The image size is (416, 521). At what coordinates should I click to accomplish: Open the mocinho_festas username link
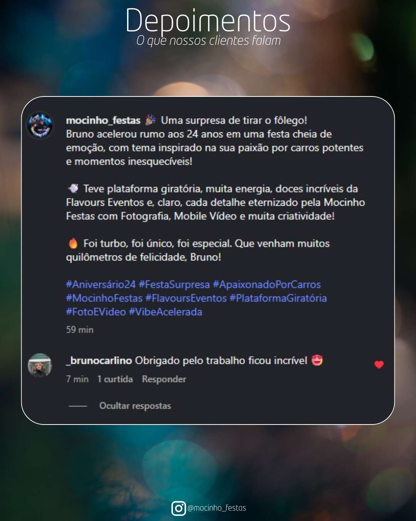click(x=103, y=120)
